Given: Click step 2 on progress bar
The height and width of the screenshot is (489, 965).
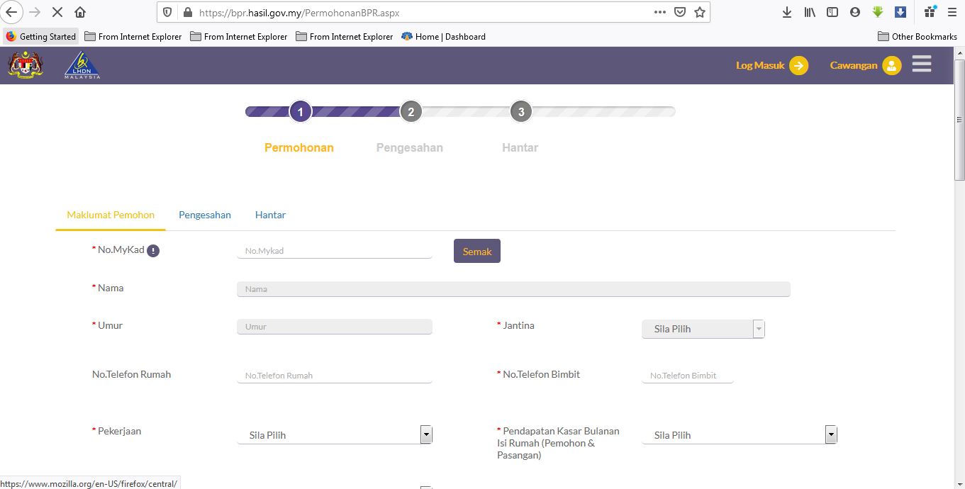Looking at the screenshot, I should [x=411, y=112].
